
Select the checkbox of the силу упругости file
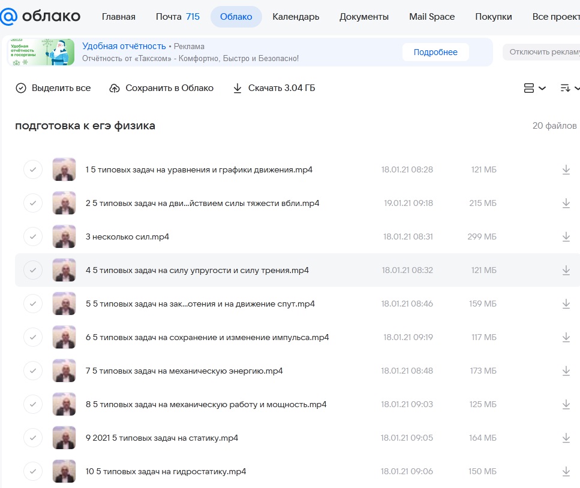coord(33,270)
